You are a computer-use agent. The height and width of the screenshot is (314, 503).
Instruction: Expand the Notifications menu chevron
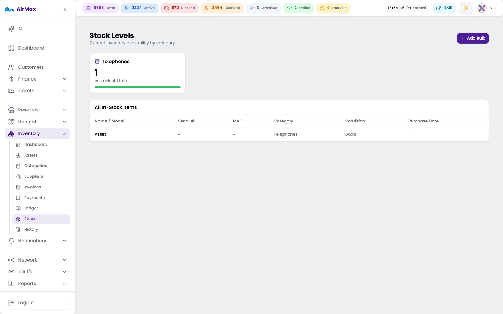pyautogui.click(x=64, y=241)
